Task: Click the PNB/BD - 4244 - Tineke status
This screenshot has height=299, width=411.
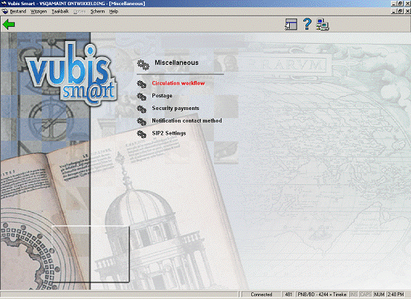Action: click(x=322, y=295)
